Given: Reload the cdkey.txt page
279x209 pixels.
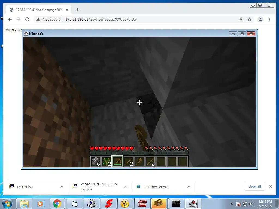Looking at the screenshot, I should pyautogui.click(x=27, y=19).
